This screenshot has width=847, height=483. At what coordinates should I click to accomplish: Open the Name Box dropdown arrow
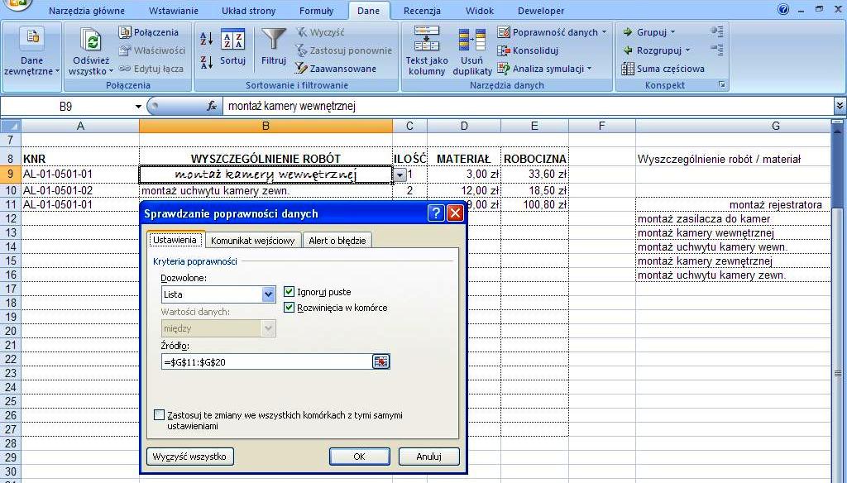point(138,107)
